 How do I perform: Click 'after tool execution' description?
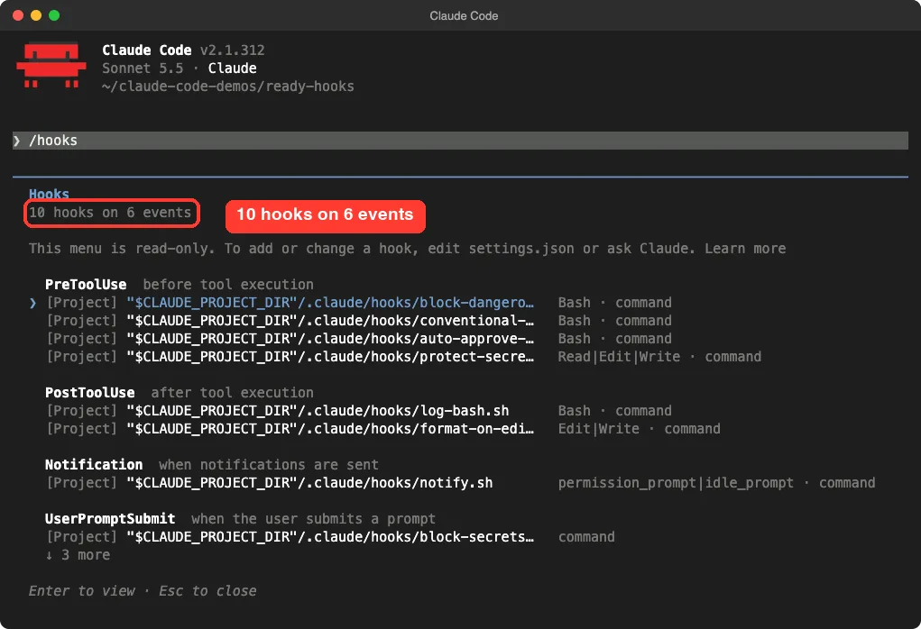[233, 393]
